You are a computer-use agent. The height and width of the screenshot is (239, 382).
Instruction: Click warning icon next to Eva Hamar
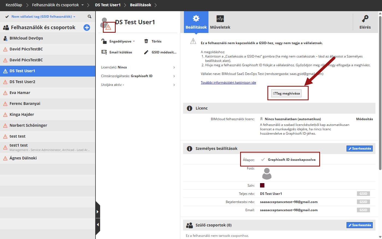(5, 93)
